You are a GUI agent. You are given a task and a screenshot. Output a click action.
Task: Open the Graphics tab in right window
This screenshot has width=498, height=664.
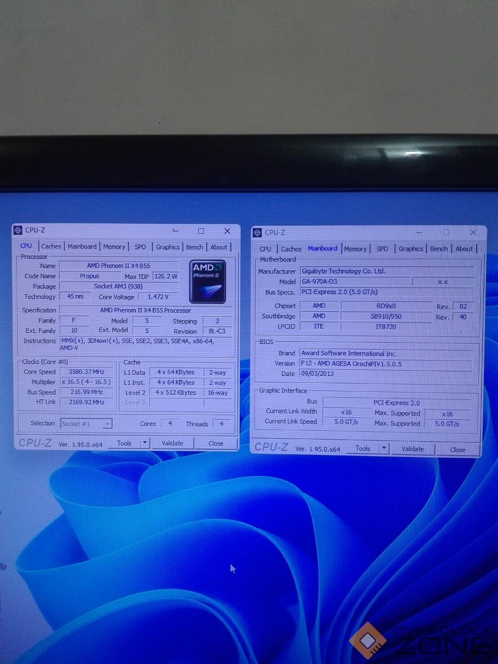(410, 249)
